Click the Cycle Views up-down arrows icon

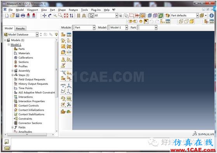72,16
